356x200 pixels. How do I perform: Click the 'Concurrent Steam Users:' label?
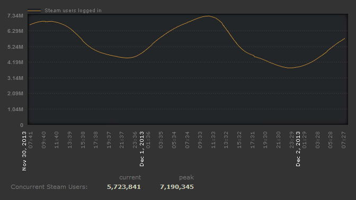pos(49,187)
